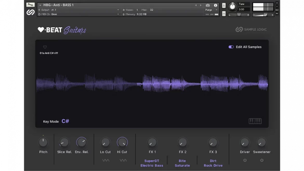
Task: Favorite the sample with heart icon
Action: click(x=45, y=47)
